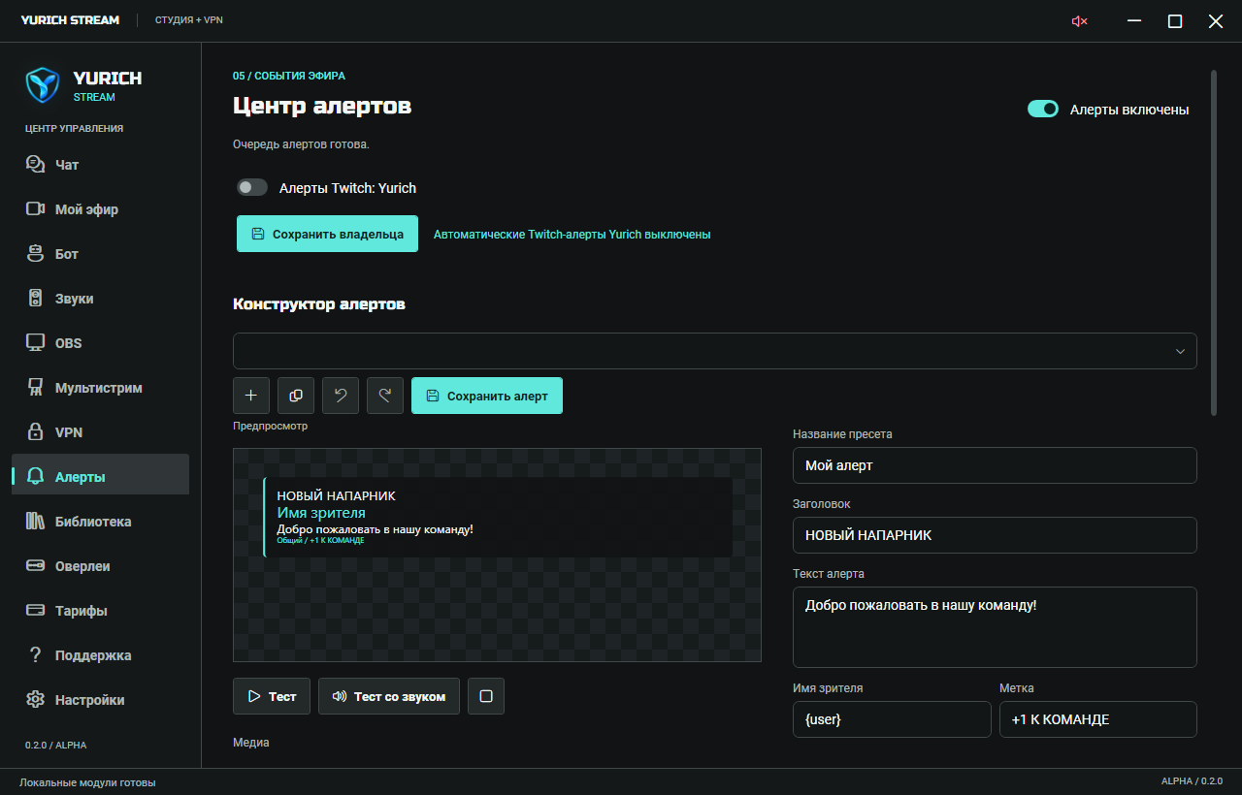This screenshot has width=1242, height=795.
Task: Click the vertical scrollbar on the right
Action: [x=1213, y=242]
